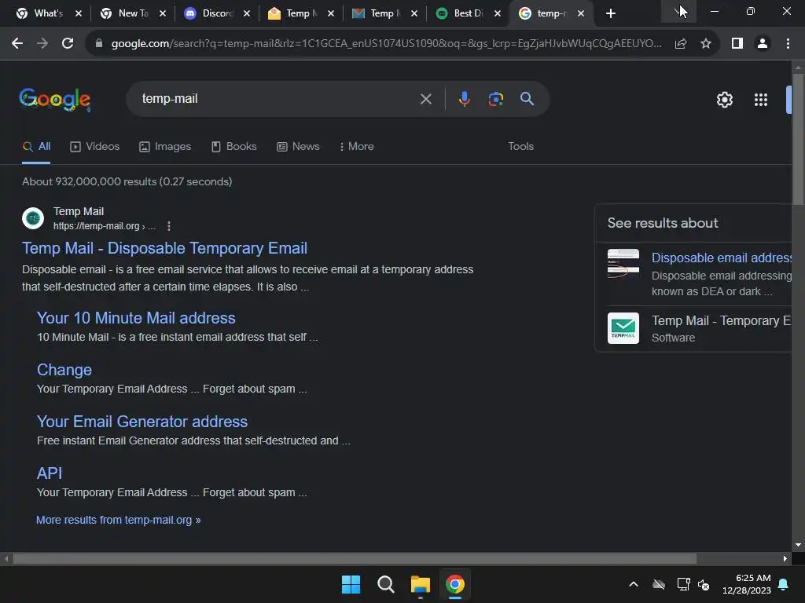
Task: Open the API sitelink
Action: 50,473
